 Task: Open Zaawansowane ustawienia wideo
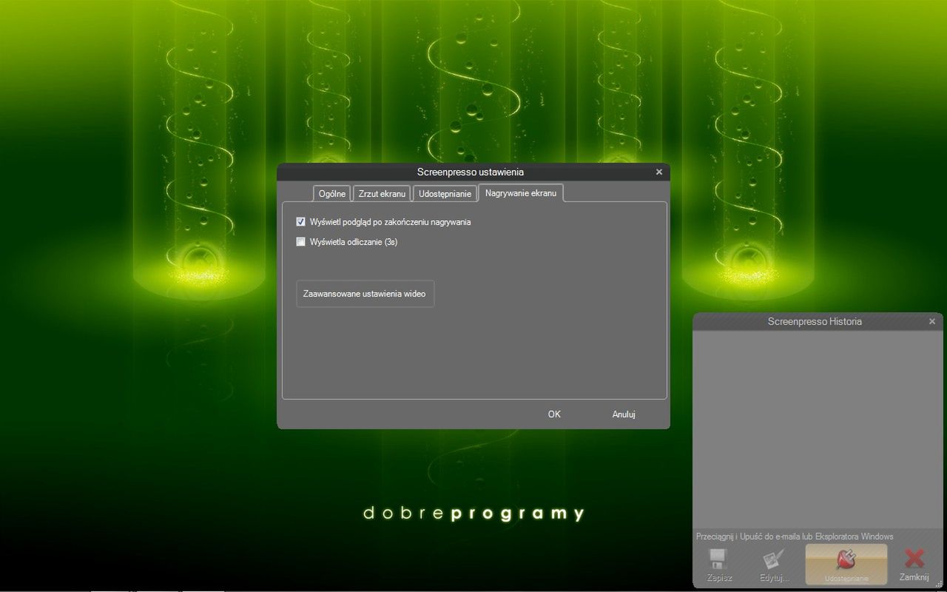365,294
